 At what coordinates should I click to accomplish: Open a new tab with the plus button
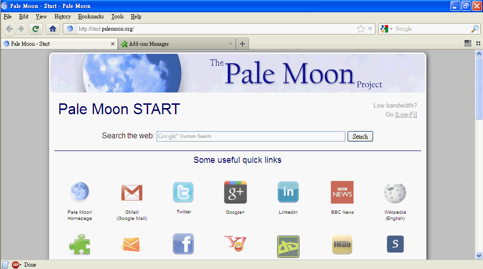point(242,44)
